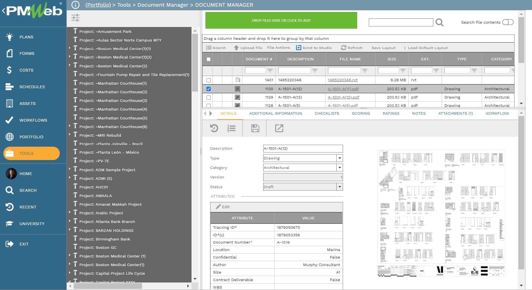Open the Workflows checkmark icon
The width and height of the screenshot is (532, 290).
(x=9, y=120)
